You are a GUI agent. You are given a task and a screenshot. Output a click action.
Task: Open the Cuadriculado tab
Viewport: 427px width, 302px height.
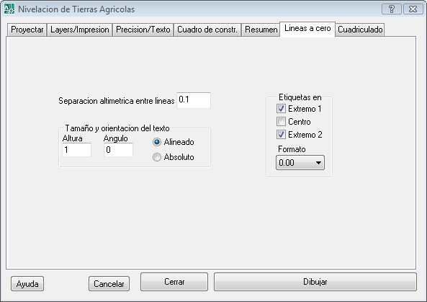point(360,30)
